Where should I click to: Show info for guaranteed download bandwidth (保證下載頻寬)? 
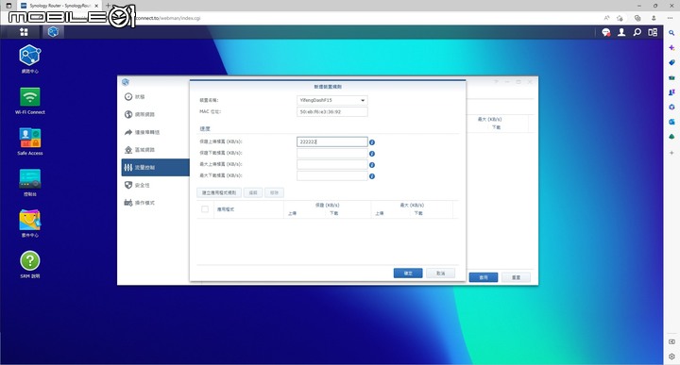click(372, 154)
